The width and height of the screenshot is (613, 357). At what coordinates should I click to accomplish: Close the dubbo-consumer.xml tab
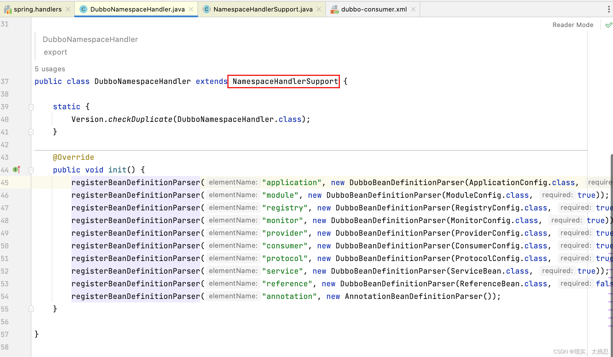(413, 9)
